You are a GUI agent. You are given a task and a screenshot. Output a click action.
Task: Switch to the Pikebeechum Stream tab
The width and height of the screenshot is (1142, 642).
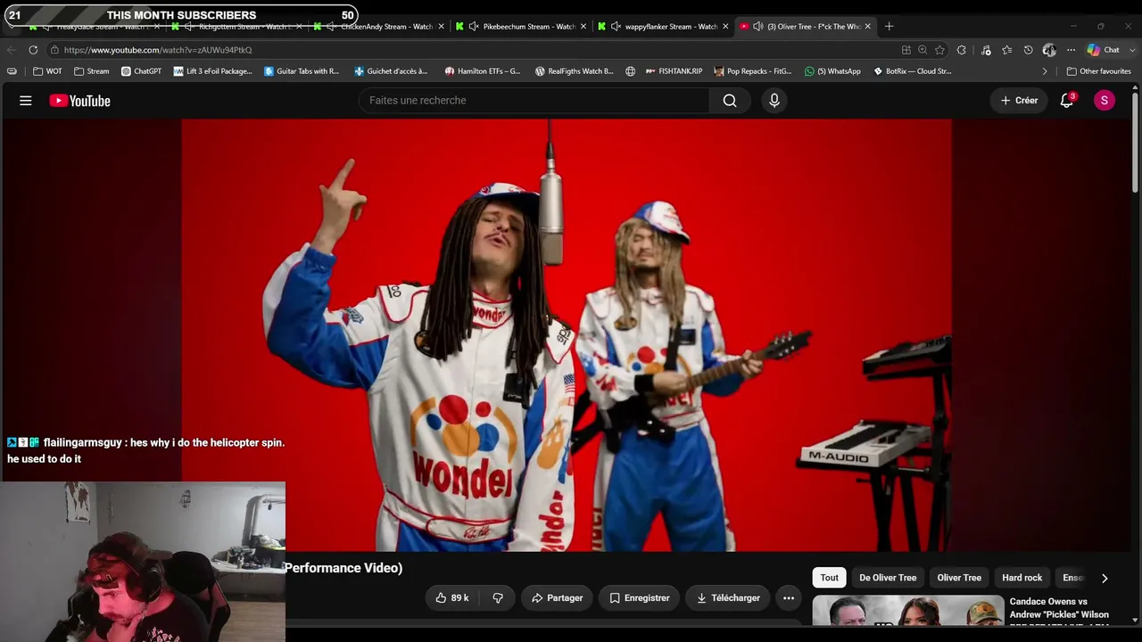pyautogui.click(x=521, y=27)
